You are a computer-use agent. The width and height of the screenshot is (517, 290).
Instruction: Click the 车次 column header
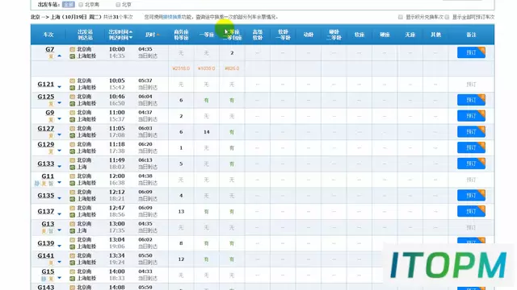click(48, 35)
